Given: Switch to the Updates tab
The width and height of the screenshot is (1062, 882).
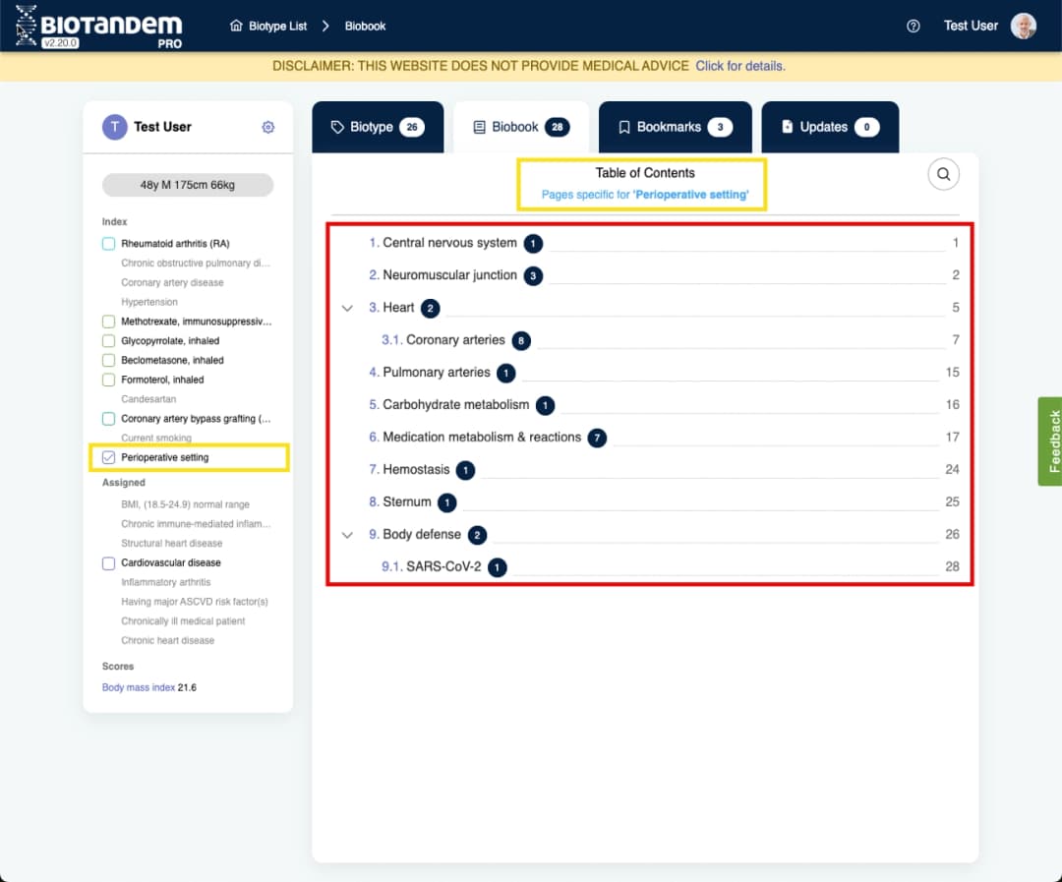Looking at the screenshot, I should click(x=829, y=127).
